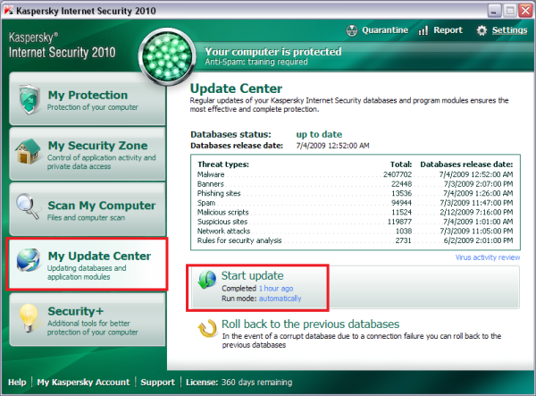Open Help in the bottom bar
Screen dimensions: 536x396
click(17, 382)
